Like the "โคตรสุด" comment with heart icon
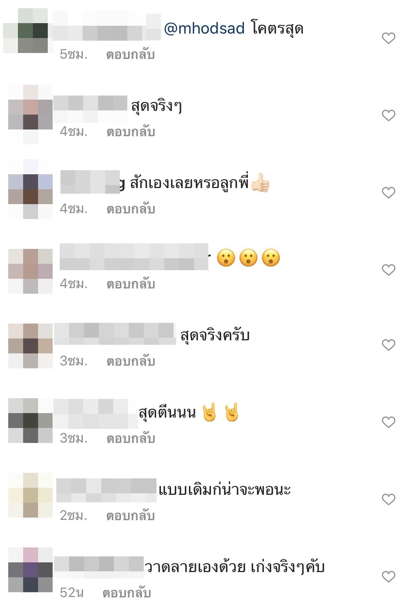The height and width of the screenshot is (612, 420). (x=388, y=38)
